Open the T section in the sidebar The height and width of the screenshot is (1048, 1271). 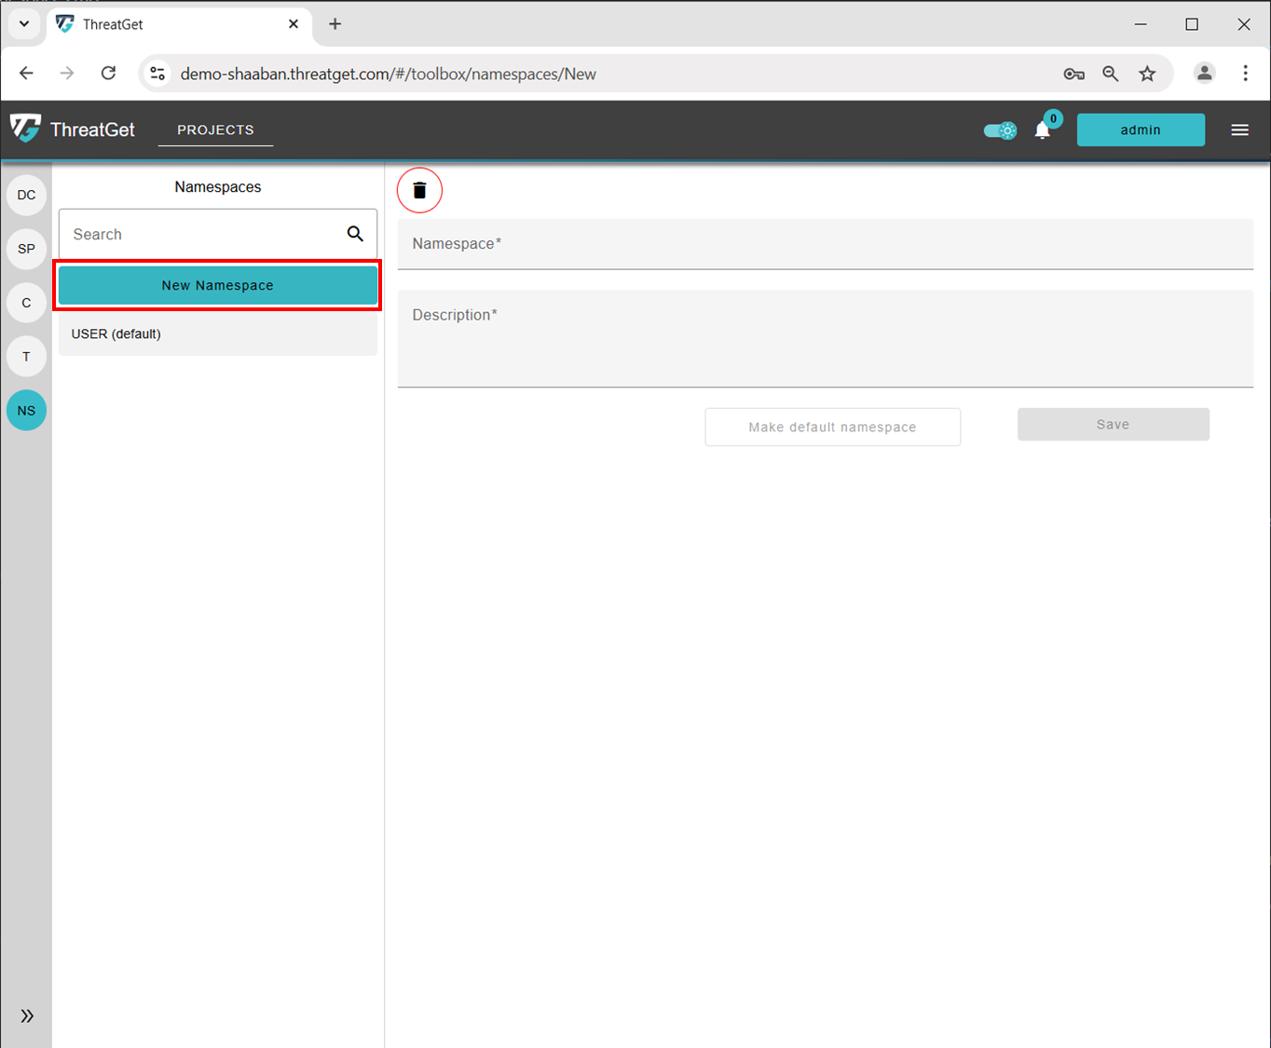coord(25,356)
